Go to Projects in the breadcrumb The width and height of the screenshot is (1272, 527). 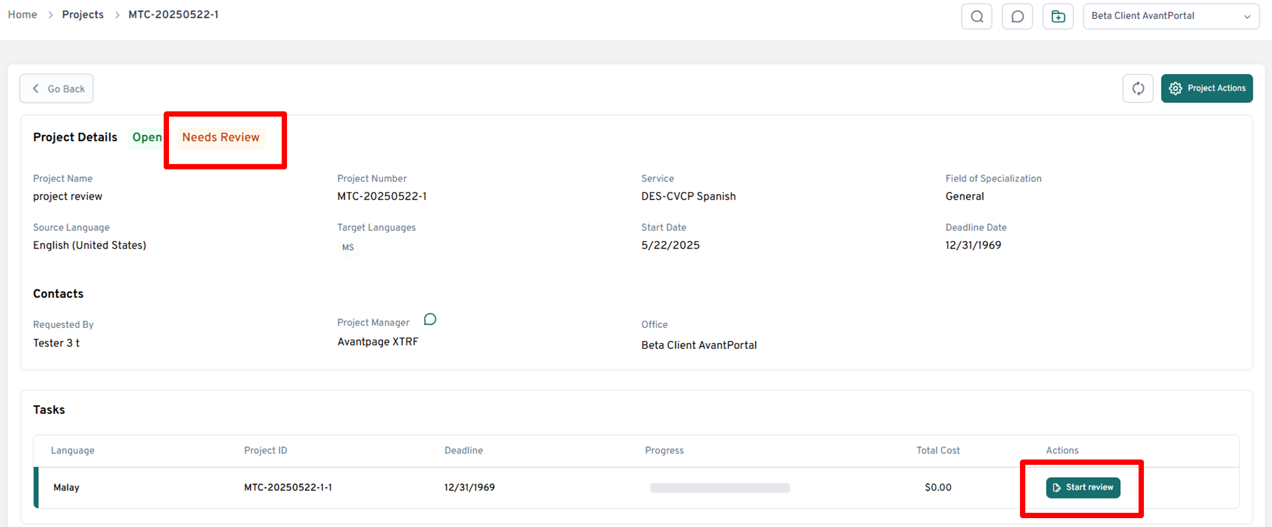pos(82,15)
